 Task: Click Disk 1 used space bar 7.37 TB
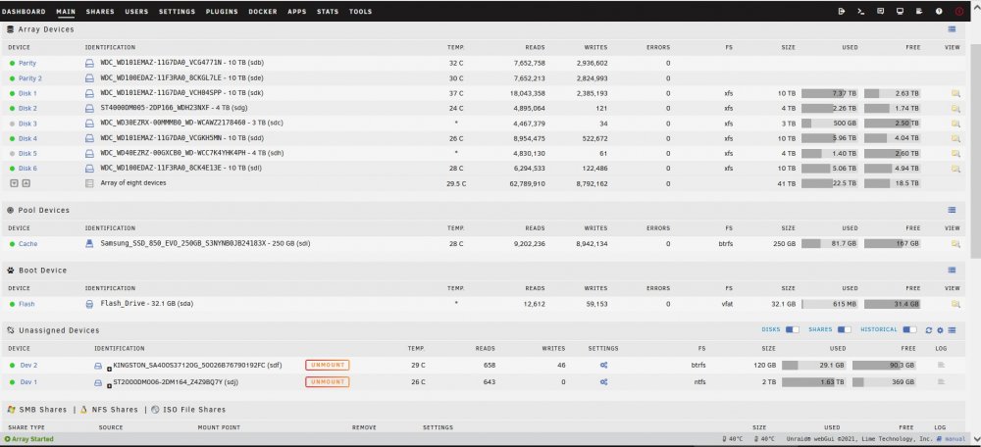coord(830,93)
